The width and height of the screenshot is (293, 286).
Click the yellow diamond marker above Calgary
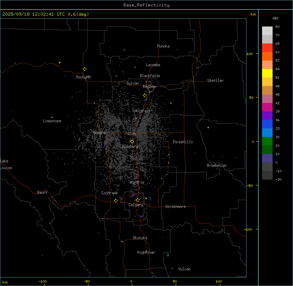[138, 200]
